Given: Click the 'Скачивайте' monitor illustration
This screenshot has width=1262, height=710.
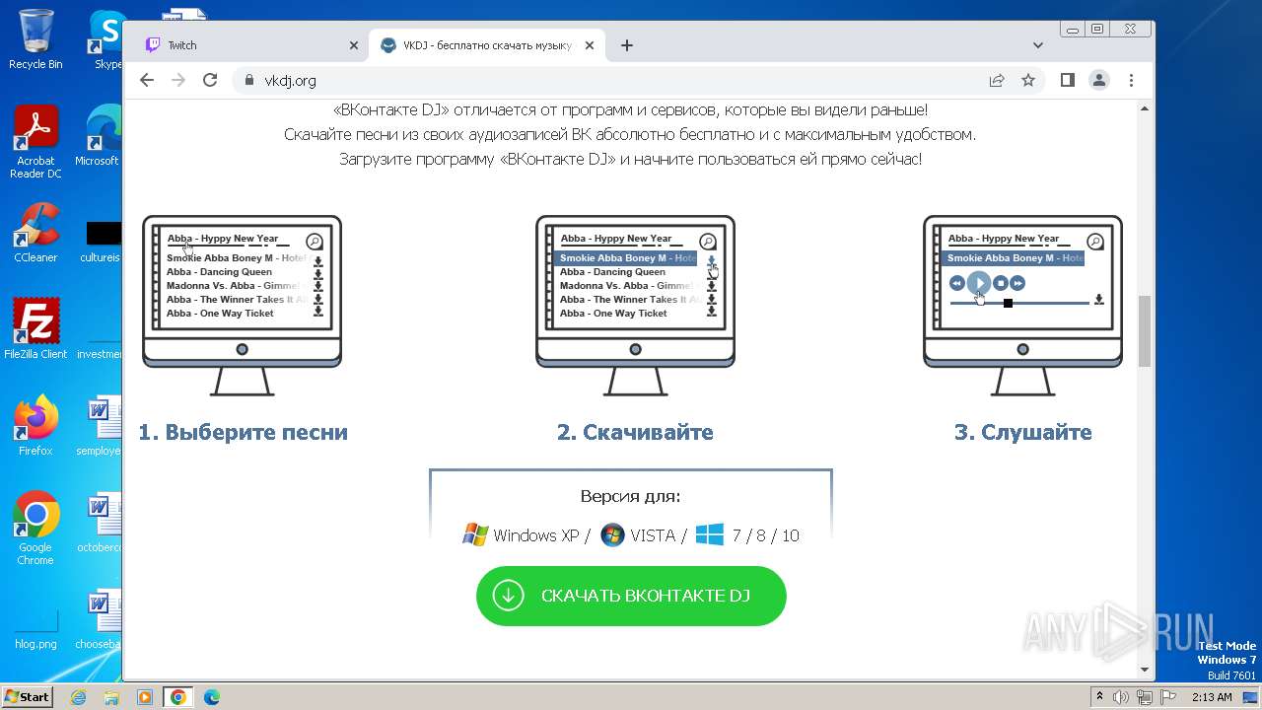Looking at the screenshot, I should (x=635, y=306).
